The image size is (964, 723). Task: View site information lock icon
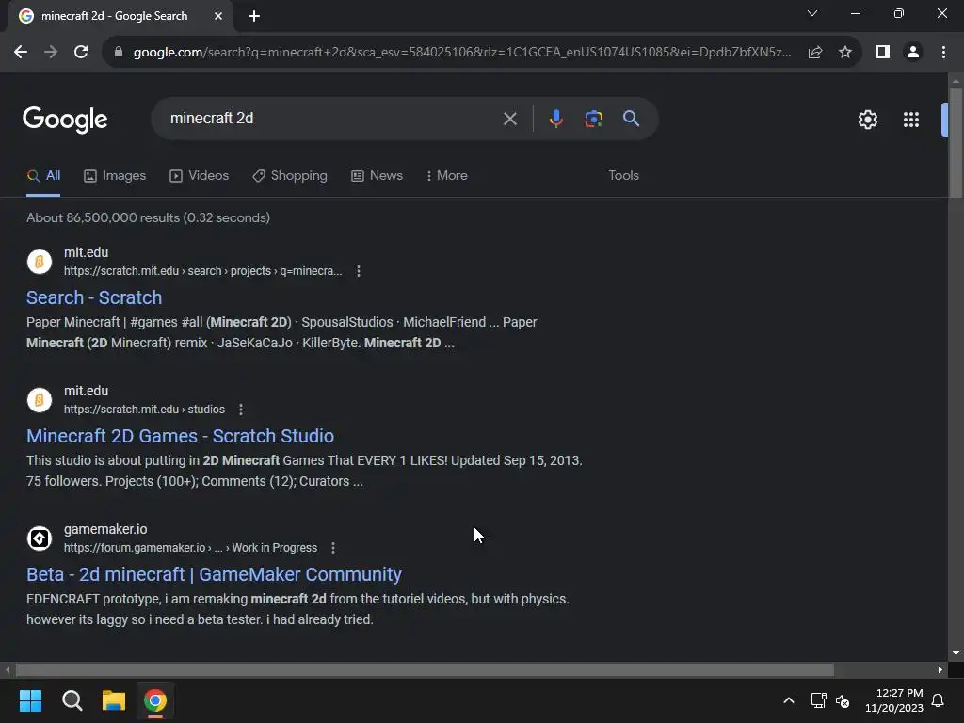(119, 53)
